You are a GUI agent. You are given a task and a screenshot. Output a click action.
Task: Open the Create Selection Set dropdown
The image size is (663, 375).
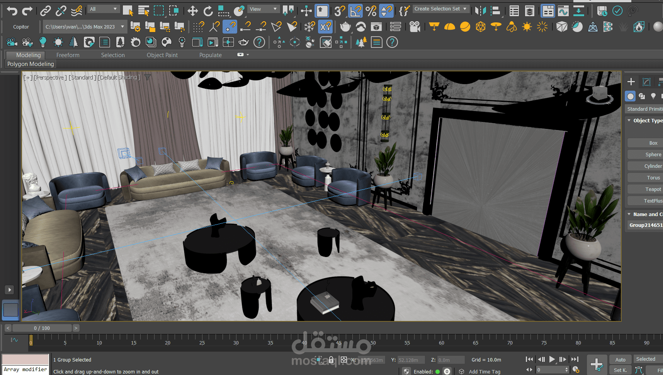[x=440, y=9]
